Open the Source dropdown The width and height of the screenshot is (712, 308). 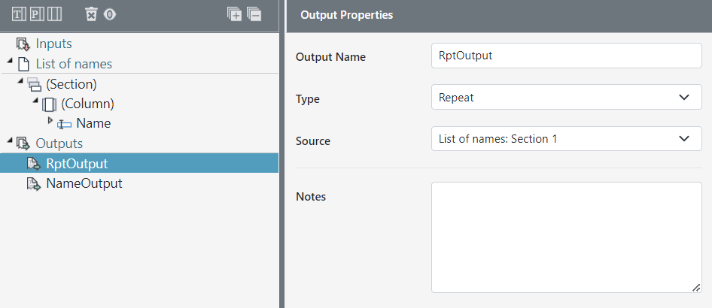tap(565, 139)
